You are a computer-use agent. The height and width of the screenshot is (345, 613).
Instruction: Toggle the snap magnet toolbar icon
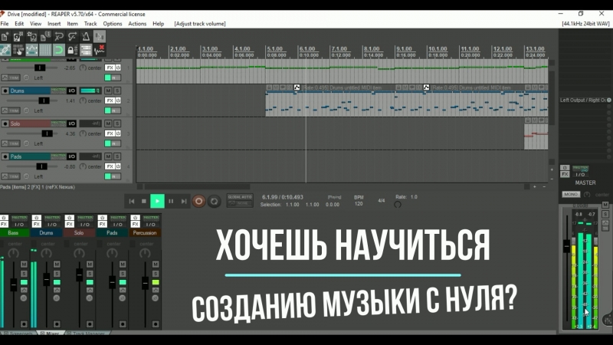tap(59, 50)
